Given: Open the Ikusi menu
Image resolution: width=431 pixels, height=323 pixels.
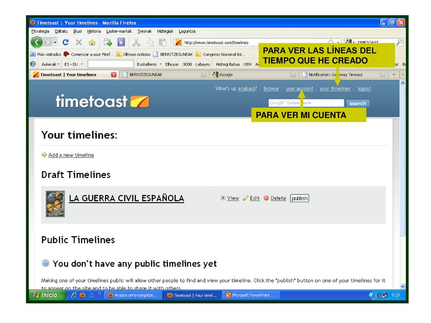Looking at the screenshot, I should [77, 31].
